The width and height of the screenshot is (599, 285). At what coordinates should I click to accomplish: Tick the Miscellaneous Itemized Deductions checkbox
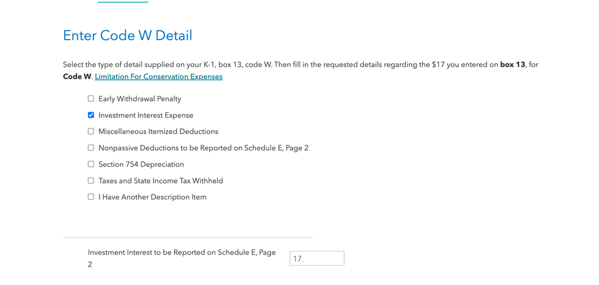point(91,131)
